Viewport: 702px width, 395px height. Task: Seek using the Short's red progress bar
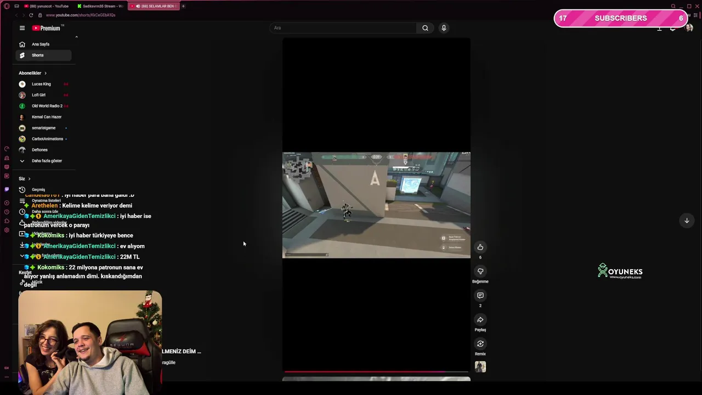point(376,371)
